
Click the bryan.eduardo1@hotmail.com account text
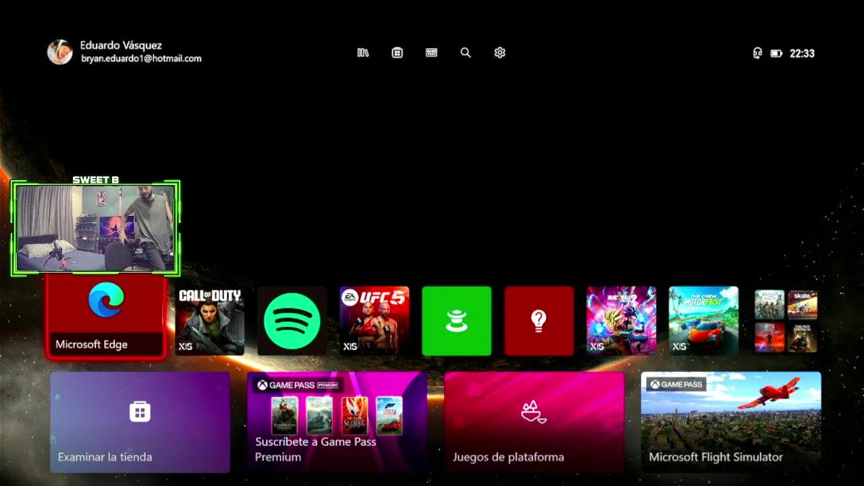[141, 59]
